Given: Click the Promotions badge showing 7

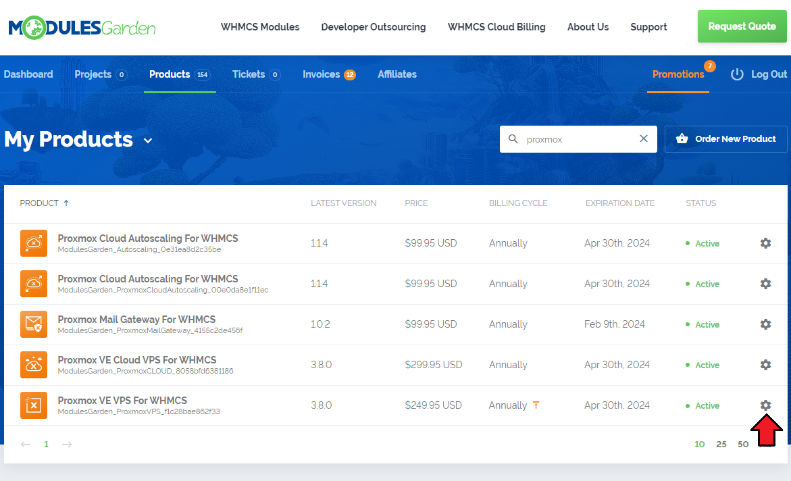Looking at the screenshot, I should [710, 66].
